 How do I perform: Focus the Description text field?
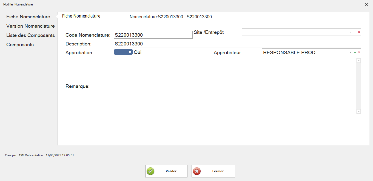237,44
